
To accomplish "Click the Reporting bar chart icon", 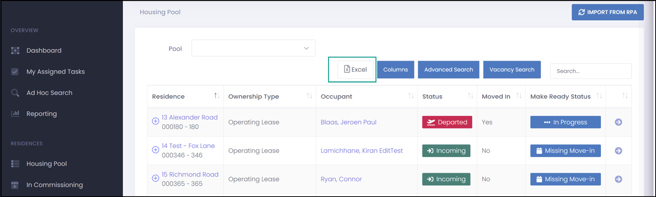I will click(15, 114).
